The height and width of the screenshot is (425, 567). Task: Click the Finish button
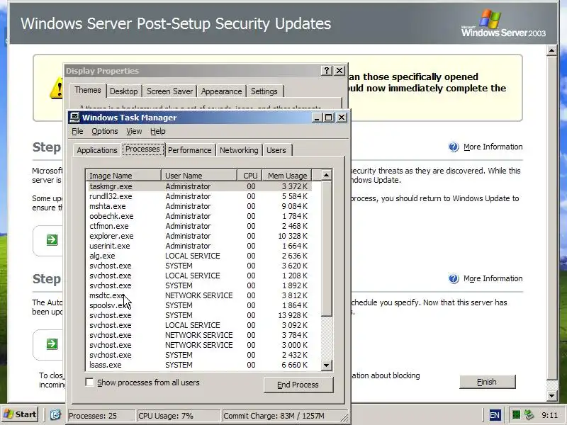[x=487, y=382]
